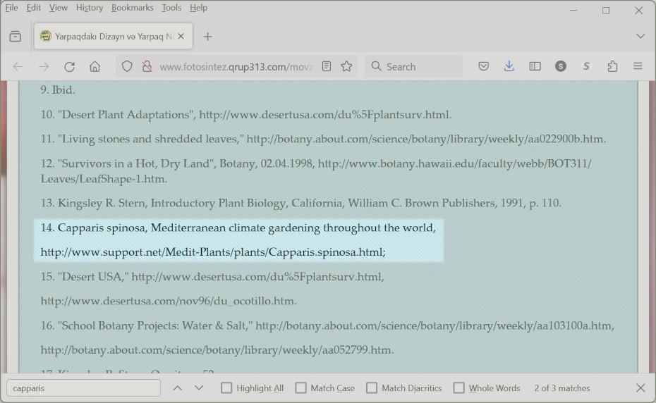Toggle Reader View in the address bar
656x403 pixels.
pyautogui.click(x=327, y=66)
